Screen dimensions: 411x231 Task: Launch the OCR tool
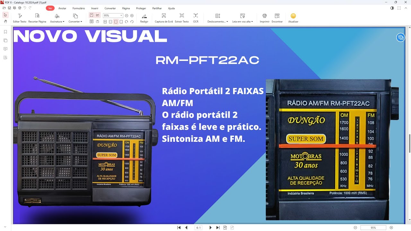point(196,18)
